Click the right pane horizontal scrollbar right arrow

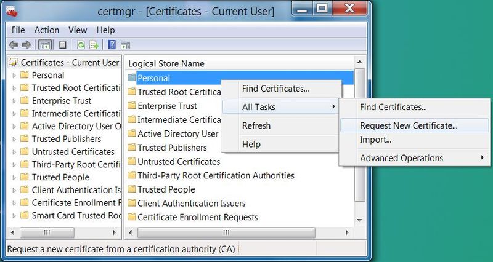point(347,232)
